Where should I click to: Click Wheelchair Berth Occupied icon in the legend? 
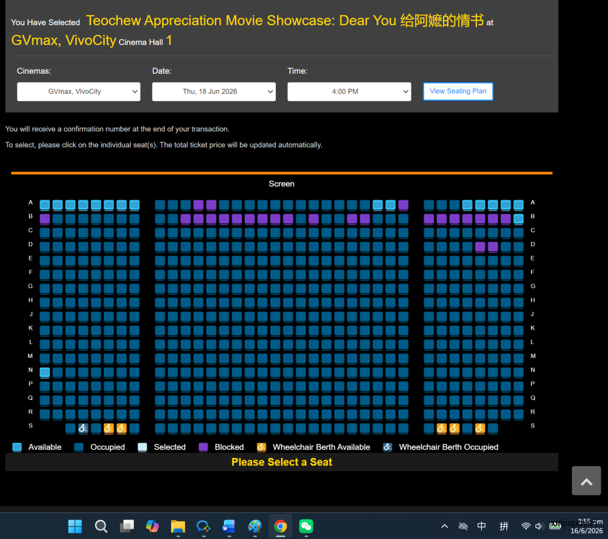387,447
